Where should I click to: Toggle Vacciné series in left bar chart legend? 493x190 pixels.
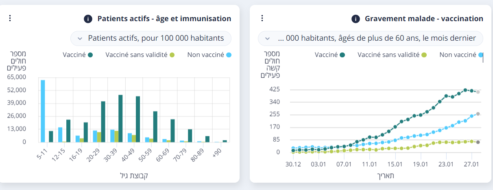[78, 55]
